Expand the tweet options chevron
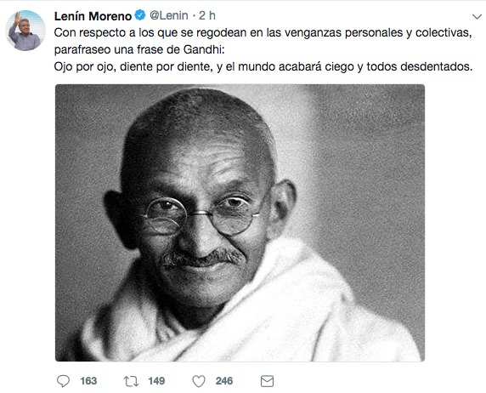Viewport: 486px width, 393px height. click(477, 16)
